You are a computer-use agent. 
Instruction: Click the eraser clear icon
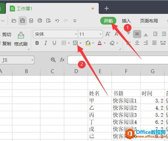112,43
